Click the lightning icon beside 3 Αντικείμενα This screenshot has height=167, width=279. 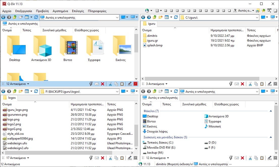click(231, 84)
